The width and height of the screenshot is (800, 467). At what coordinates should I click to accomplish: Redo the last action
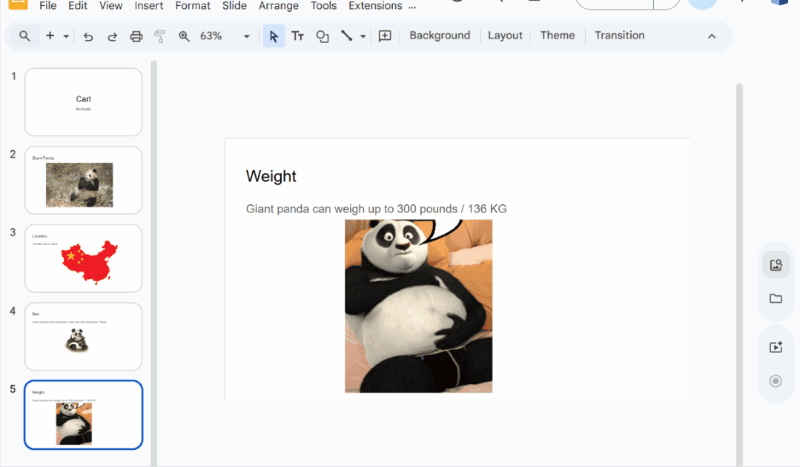tap(112, 36)
